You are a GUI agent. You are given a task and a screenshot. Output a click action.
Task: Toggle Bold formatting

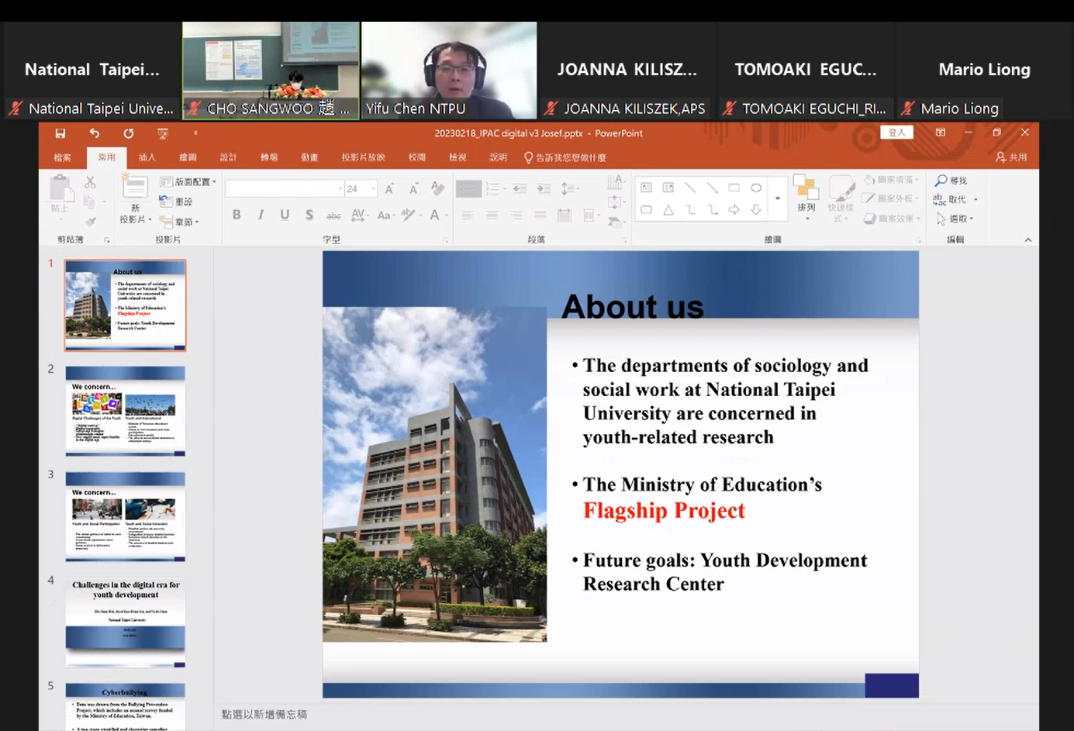[x=237, y=215]
